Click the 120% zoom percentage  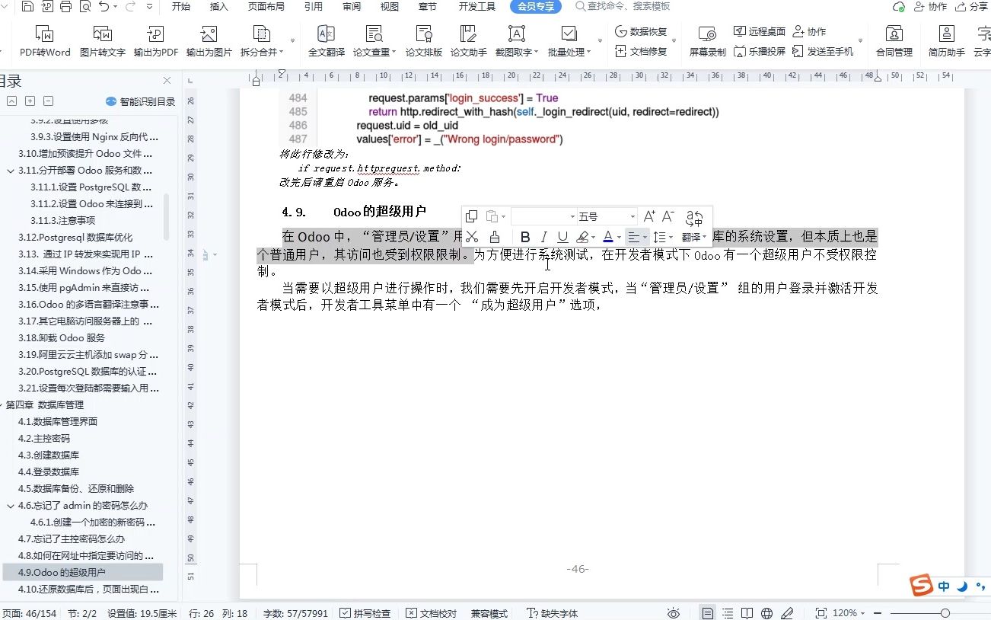click(x=845, y=613)
